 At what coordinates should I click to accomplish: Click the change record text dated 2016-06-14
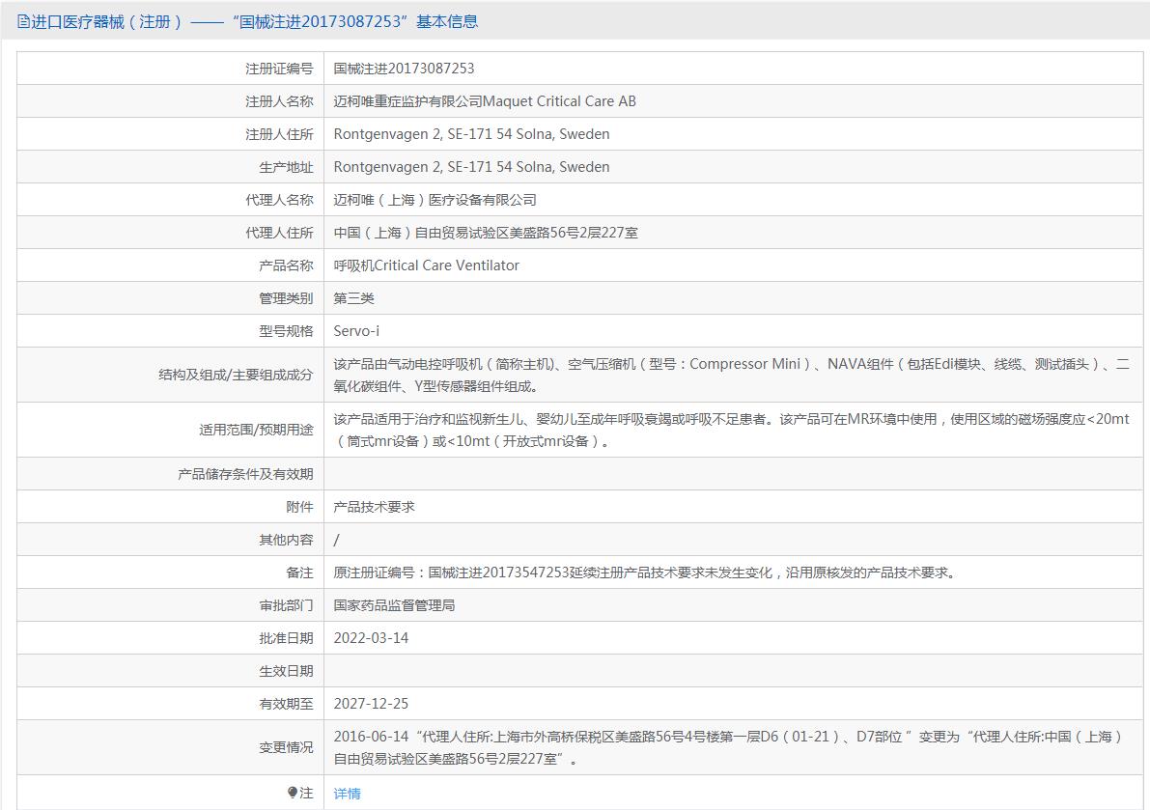pyautogui.click(x=728, y=747)
